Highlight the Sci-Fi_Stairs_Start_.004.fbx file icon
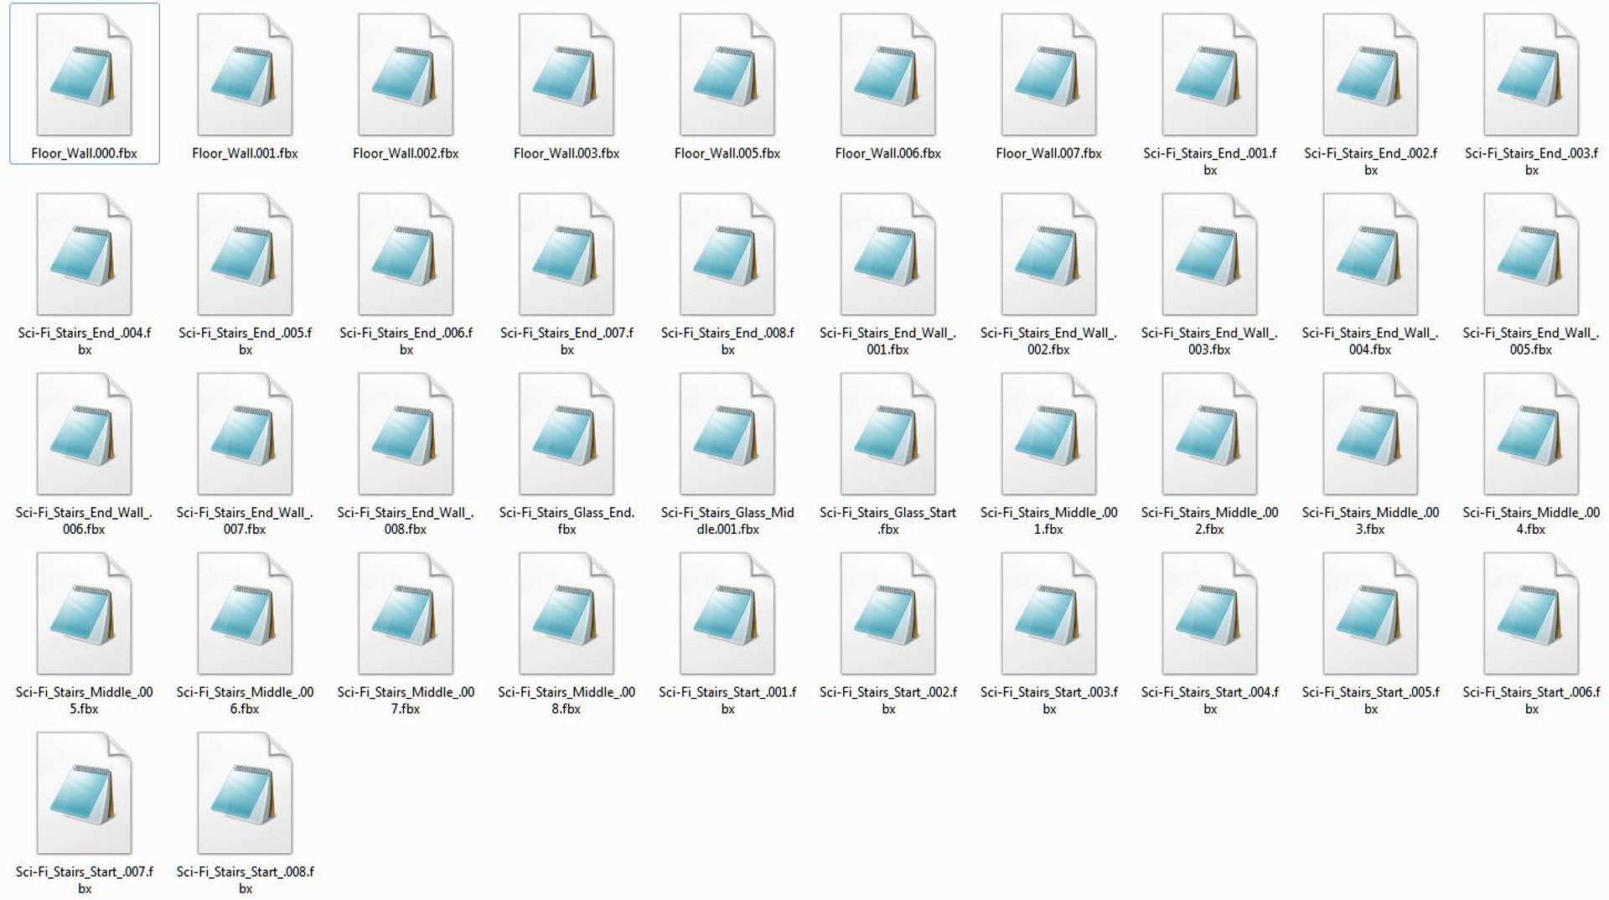The image size is (1609, 900). (x=1210, y=613)
